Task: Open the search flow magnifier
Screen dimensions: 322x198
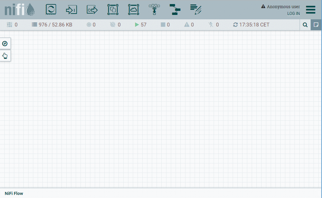Action: coord(305,25)
